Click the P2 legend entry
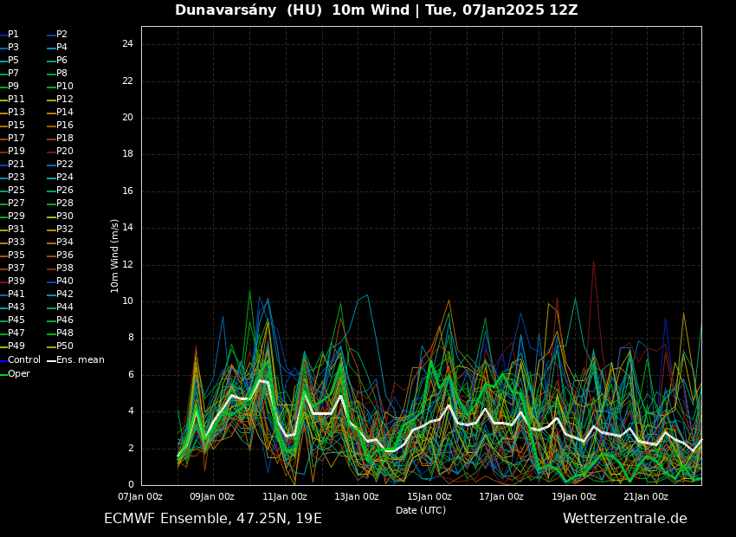Viewport: 736px width, 537px height. point(61,35)
